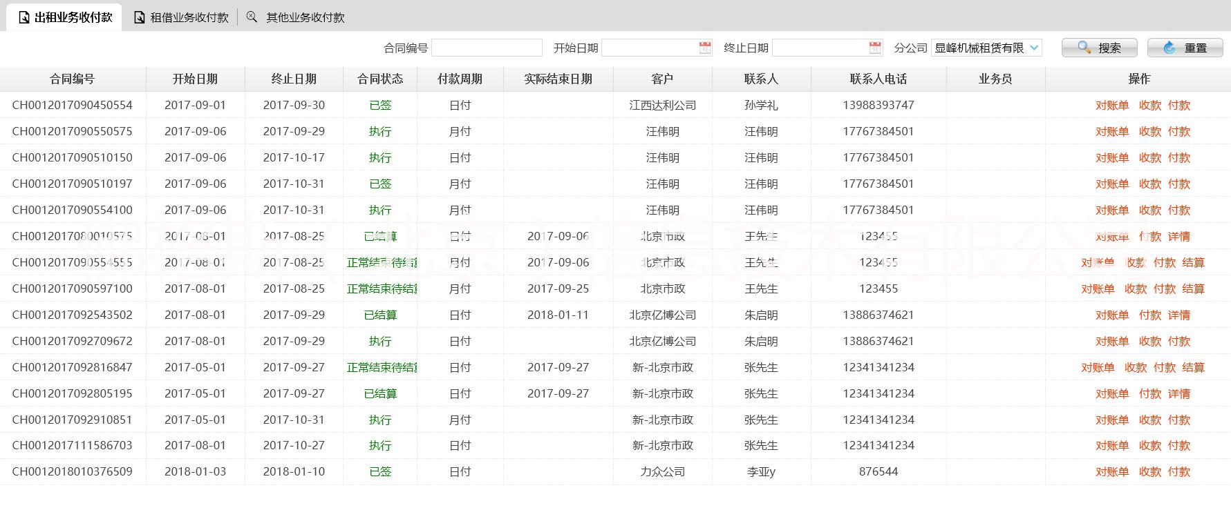
Task: Click actual end date 2017-09-25
Action: [x=558, y=288]
